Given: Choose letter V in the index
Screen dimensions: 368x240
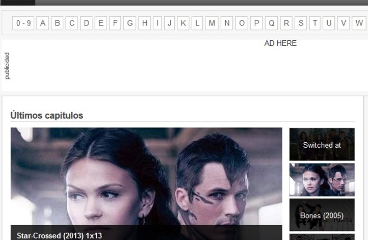Looking at the screenshot, I should (x=344, y=23).
